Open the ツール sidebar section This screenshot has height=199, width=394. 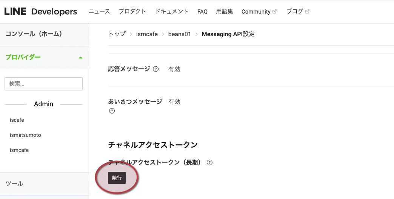pos(44,184)
